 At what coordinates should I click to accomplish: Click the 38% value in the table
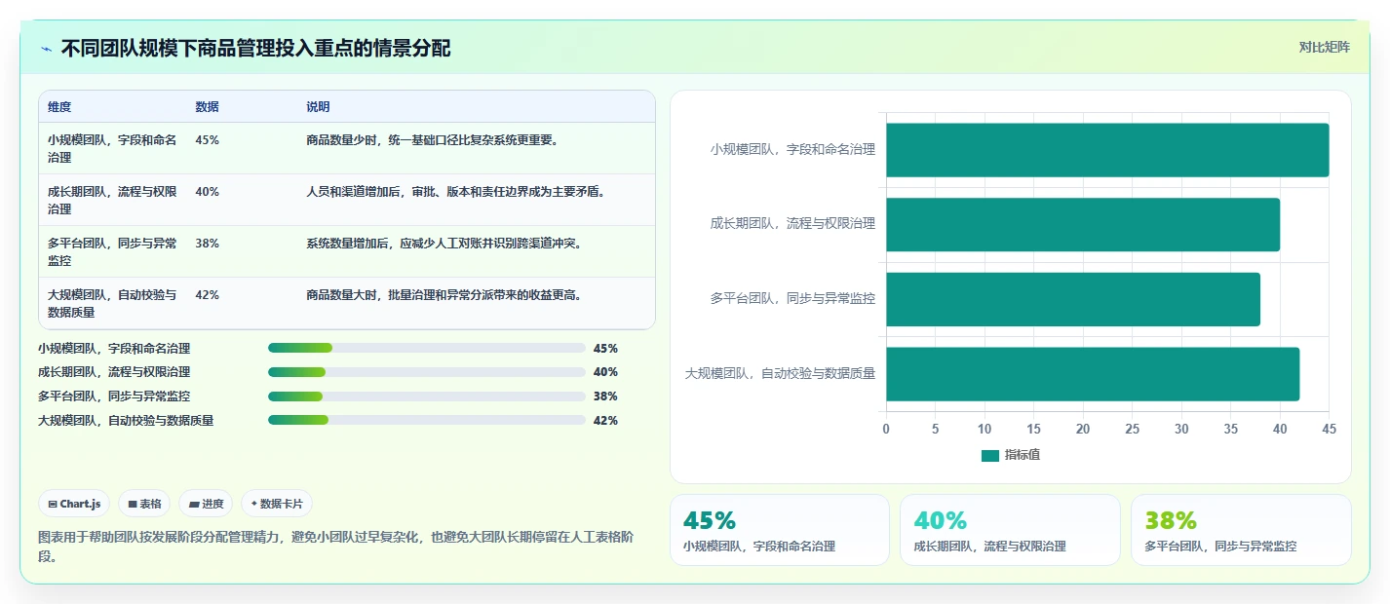207,244
